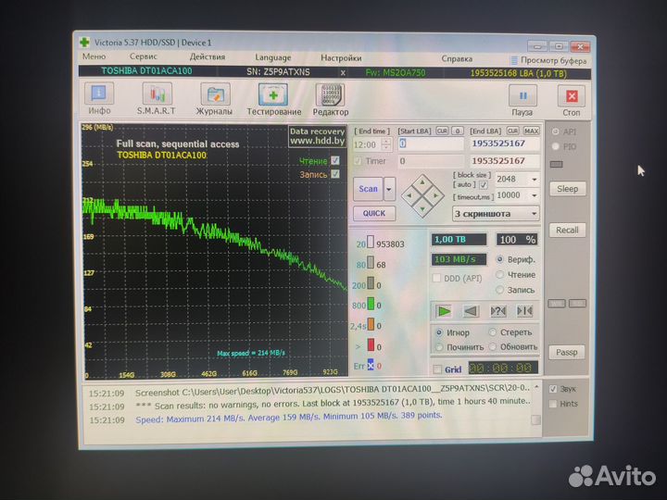Open the Language menu
This screenshot has width=667, height=500.
[273, 57]
